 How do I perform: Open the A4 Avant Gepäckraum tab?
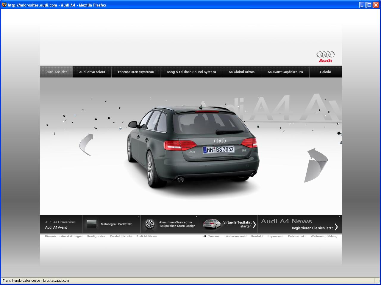click(285, 72)
